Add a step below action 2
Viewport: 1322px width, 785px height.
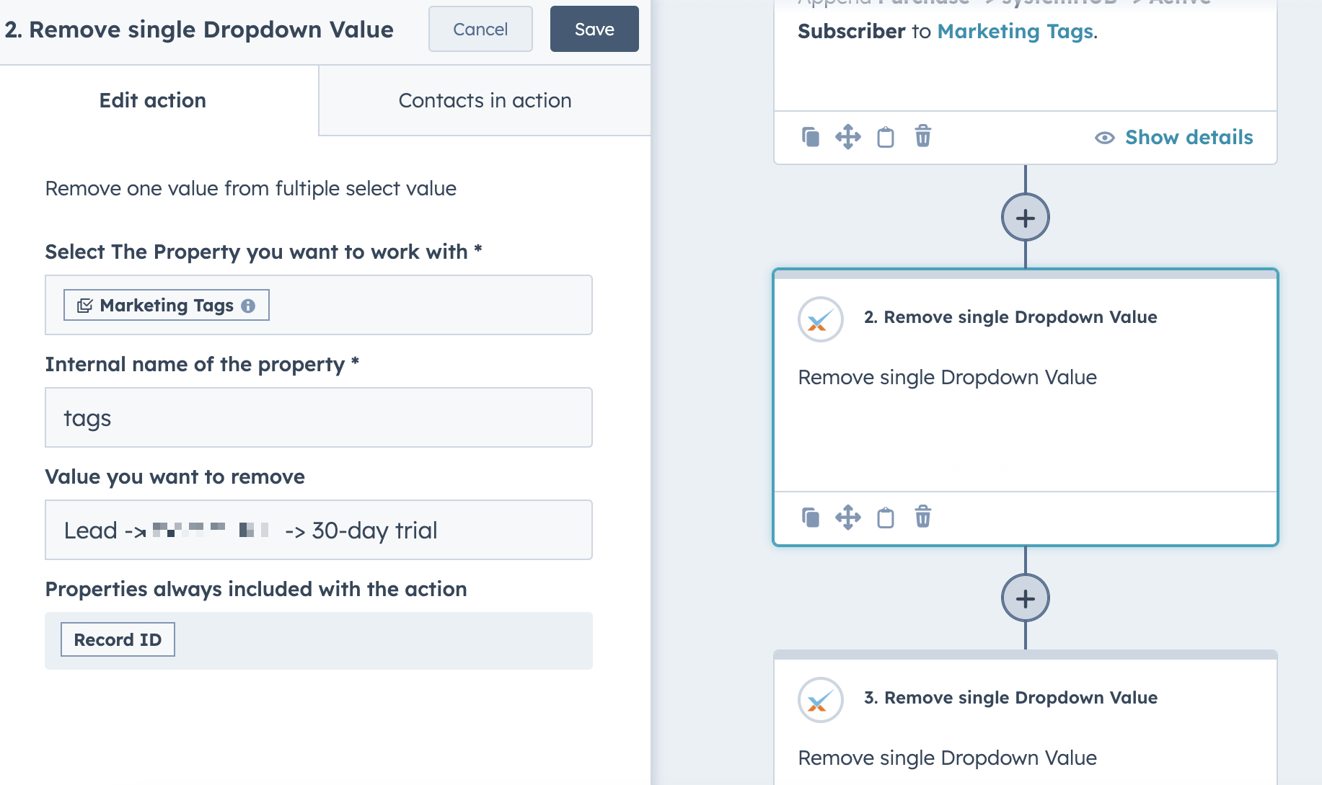click(x=1024, y=598)
